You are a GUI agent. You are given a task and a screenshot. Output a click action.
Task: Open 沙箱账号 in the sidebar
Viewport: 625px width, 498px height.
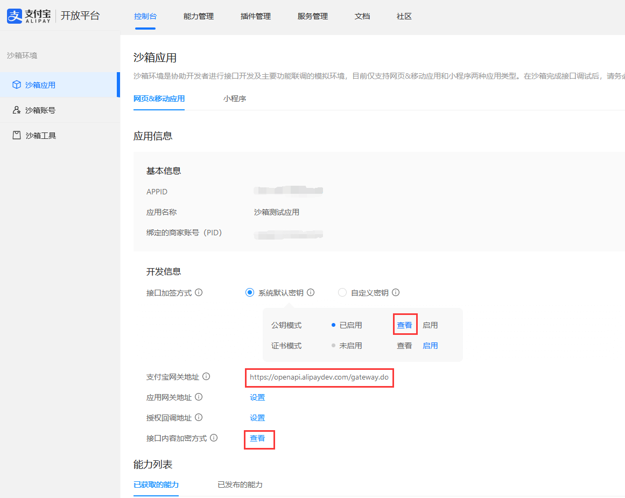coord(60,110)
